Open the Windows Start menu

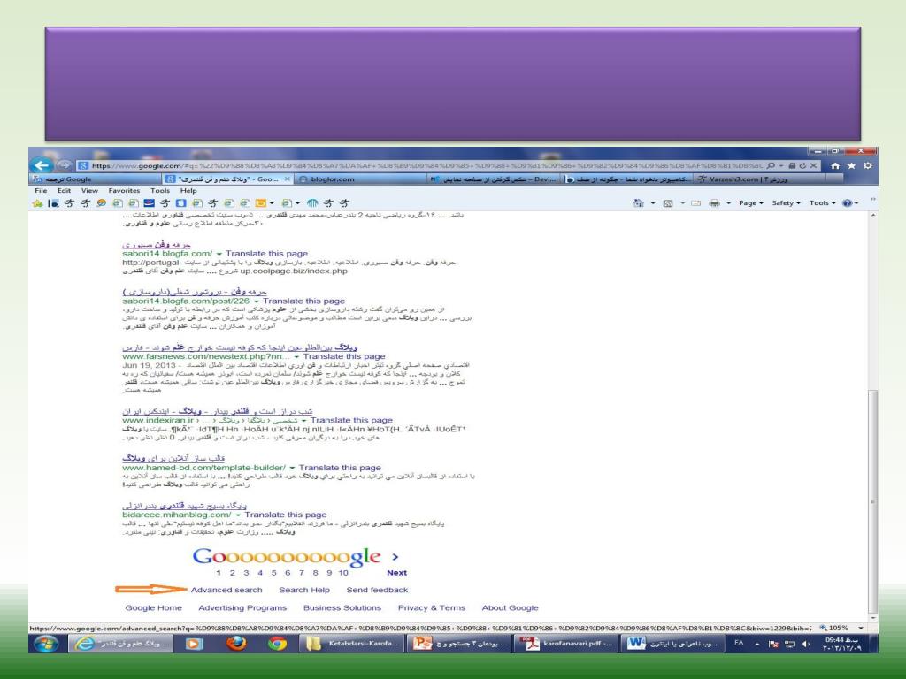pyautogui.click(x=45, y=644)
